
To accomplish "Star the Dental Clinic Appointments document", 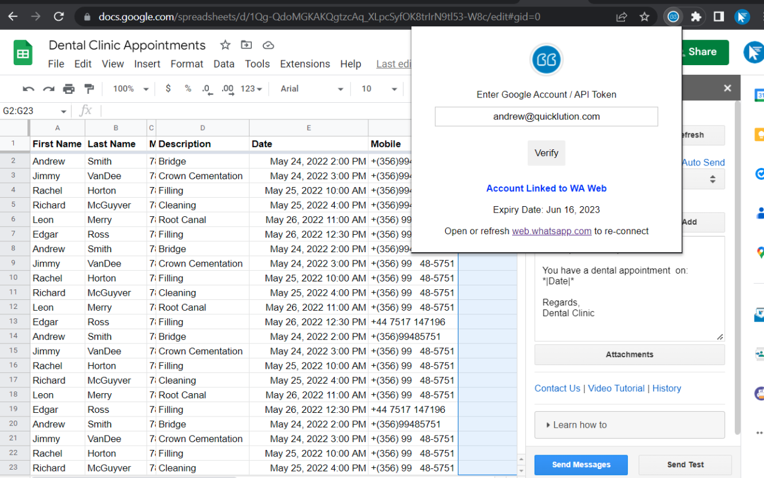I will pos(225,45).
